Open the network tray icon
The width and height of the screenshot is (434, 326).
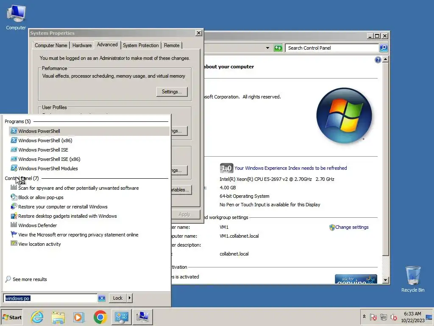383,317
